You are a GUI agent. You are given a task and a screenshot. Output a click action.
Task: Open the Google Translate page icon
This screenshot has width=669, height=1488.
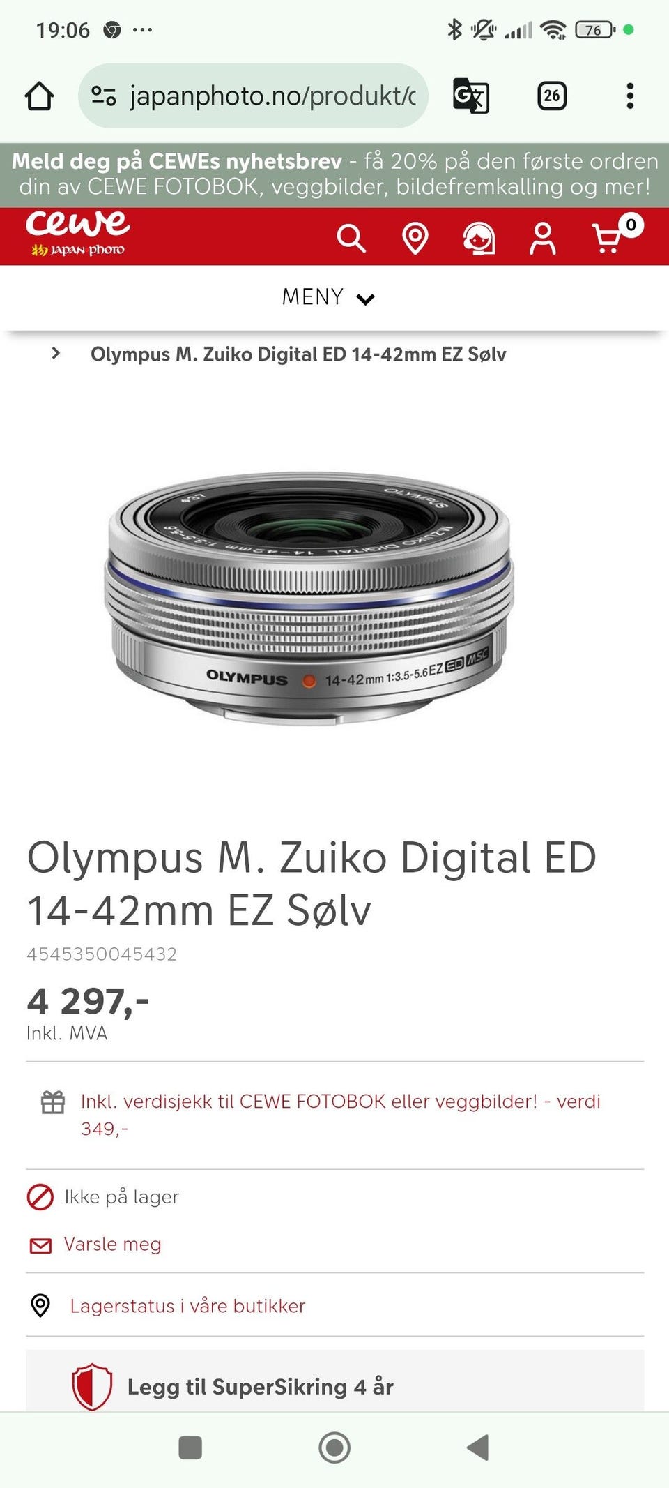471,96
